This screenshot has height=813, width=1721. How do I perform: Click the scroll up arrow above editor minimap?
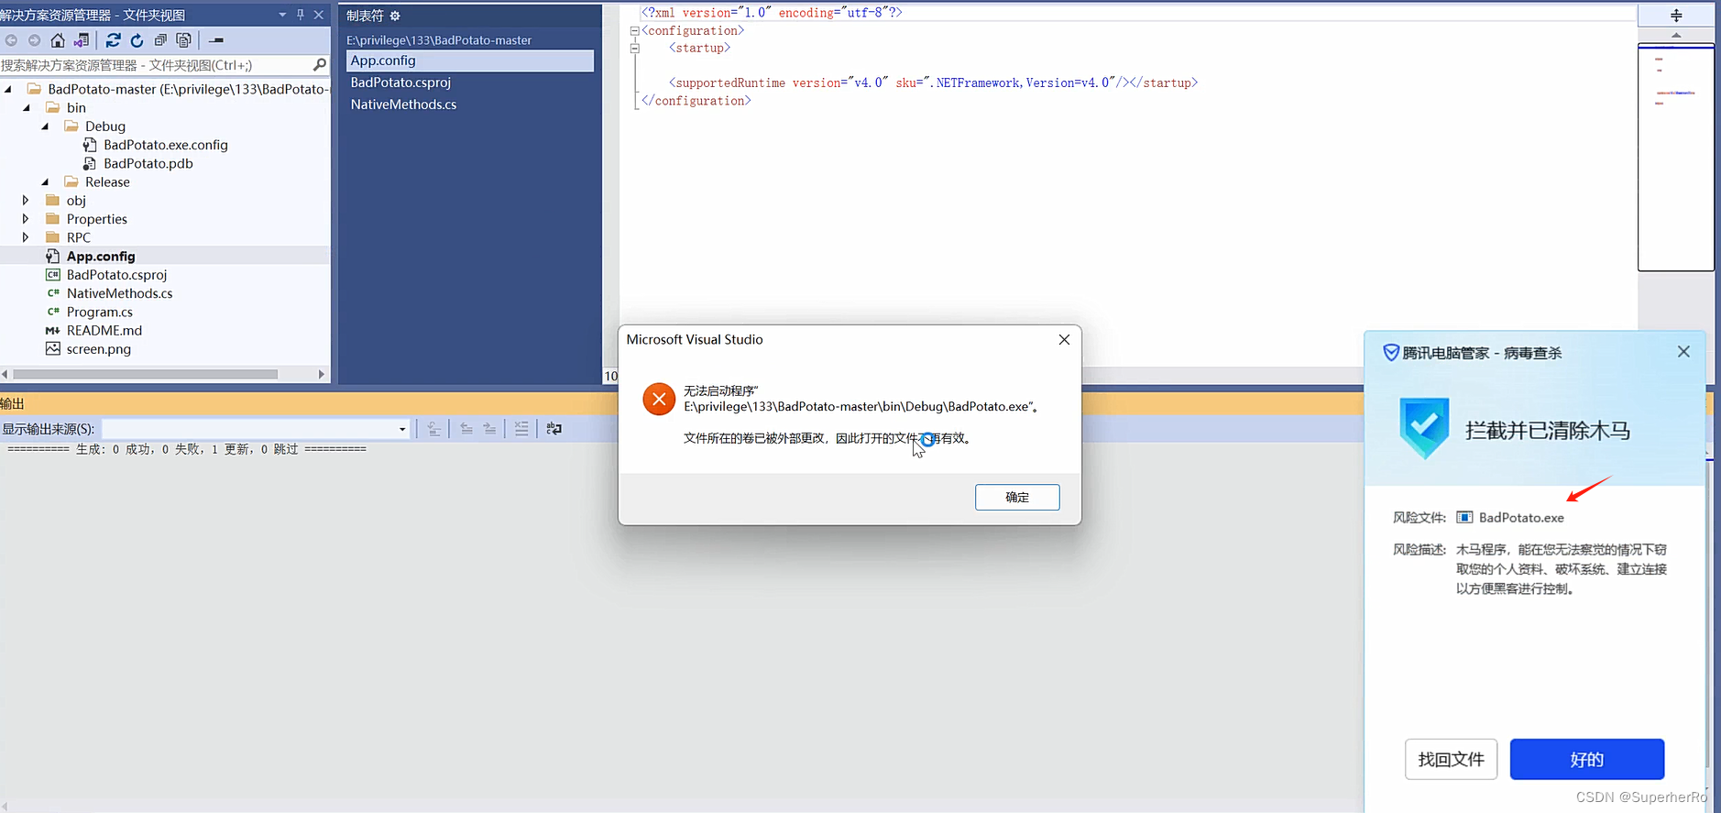click(x=1676, y=35)
